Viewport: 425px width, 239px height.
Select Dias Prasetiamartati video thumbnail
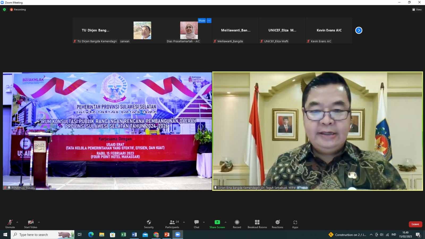pos(189,31)
